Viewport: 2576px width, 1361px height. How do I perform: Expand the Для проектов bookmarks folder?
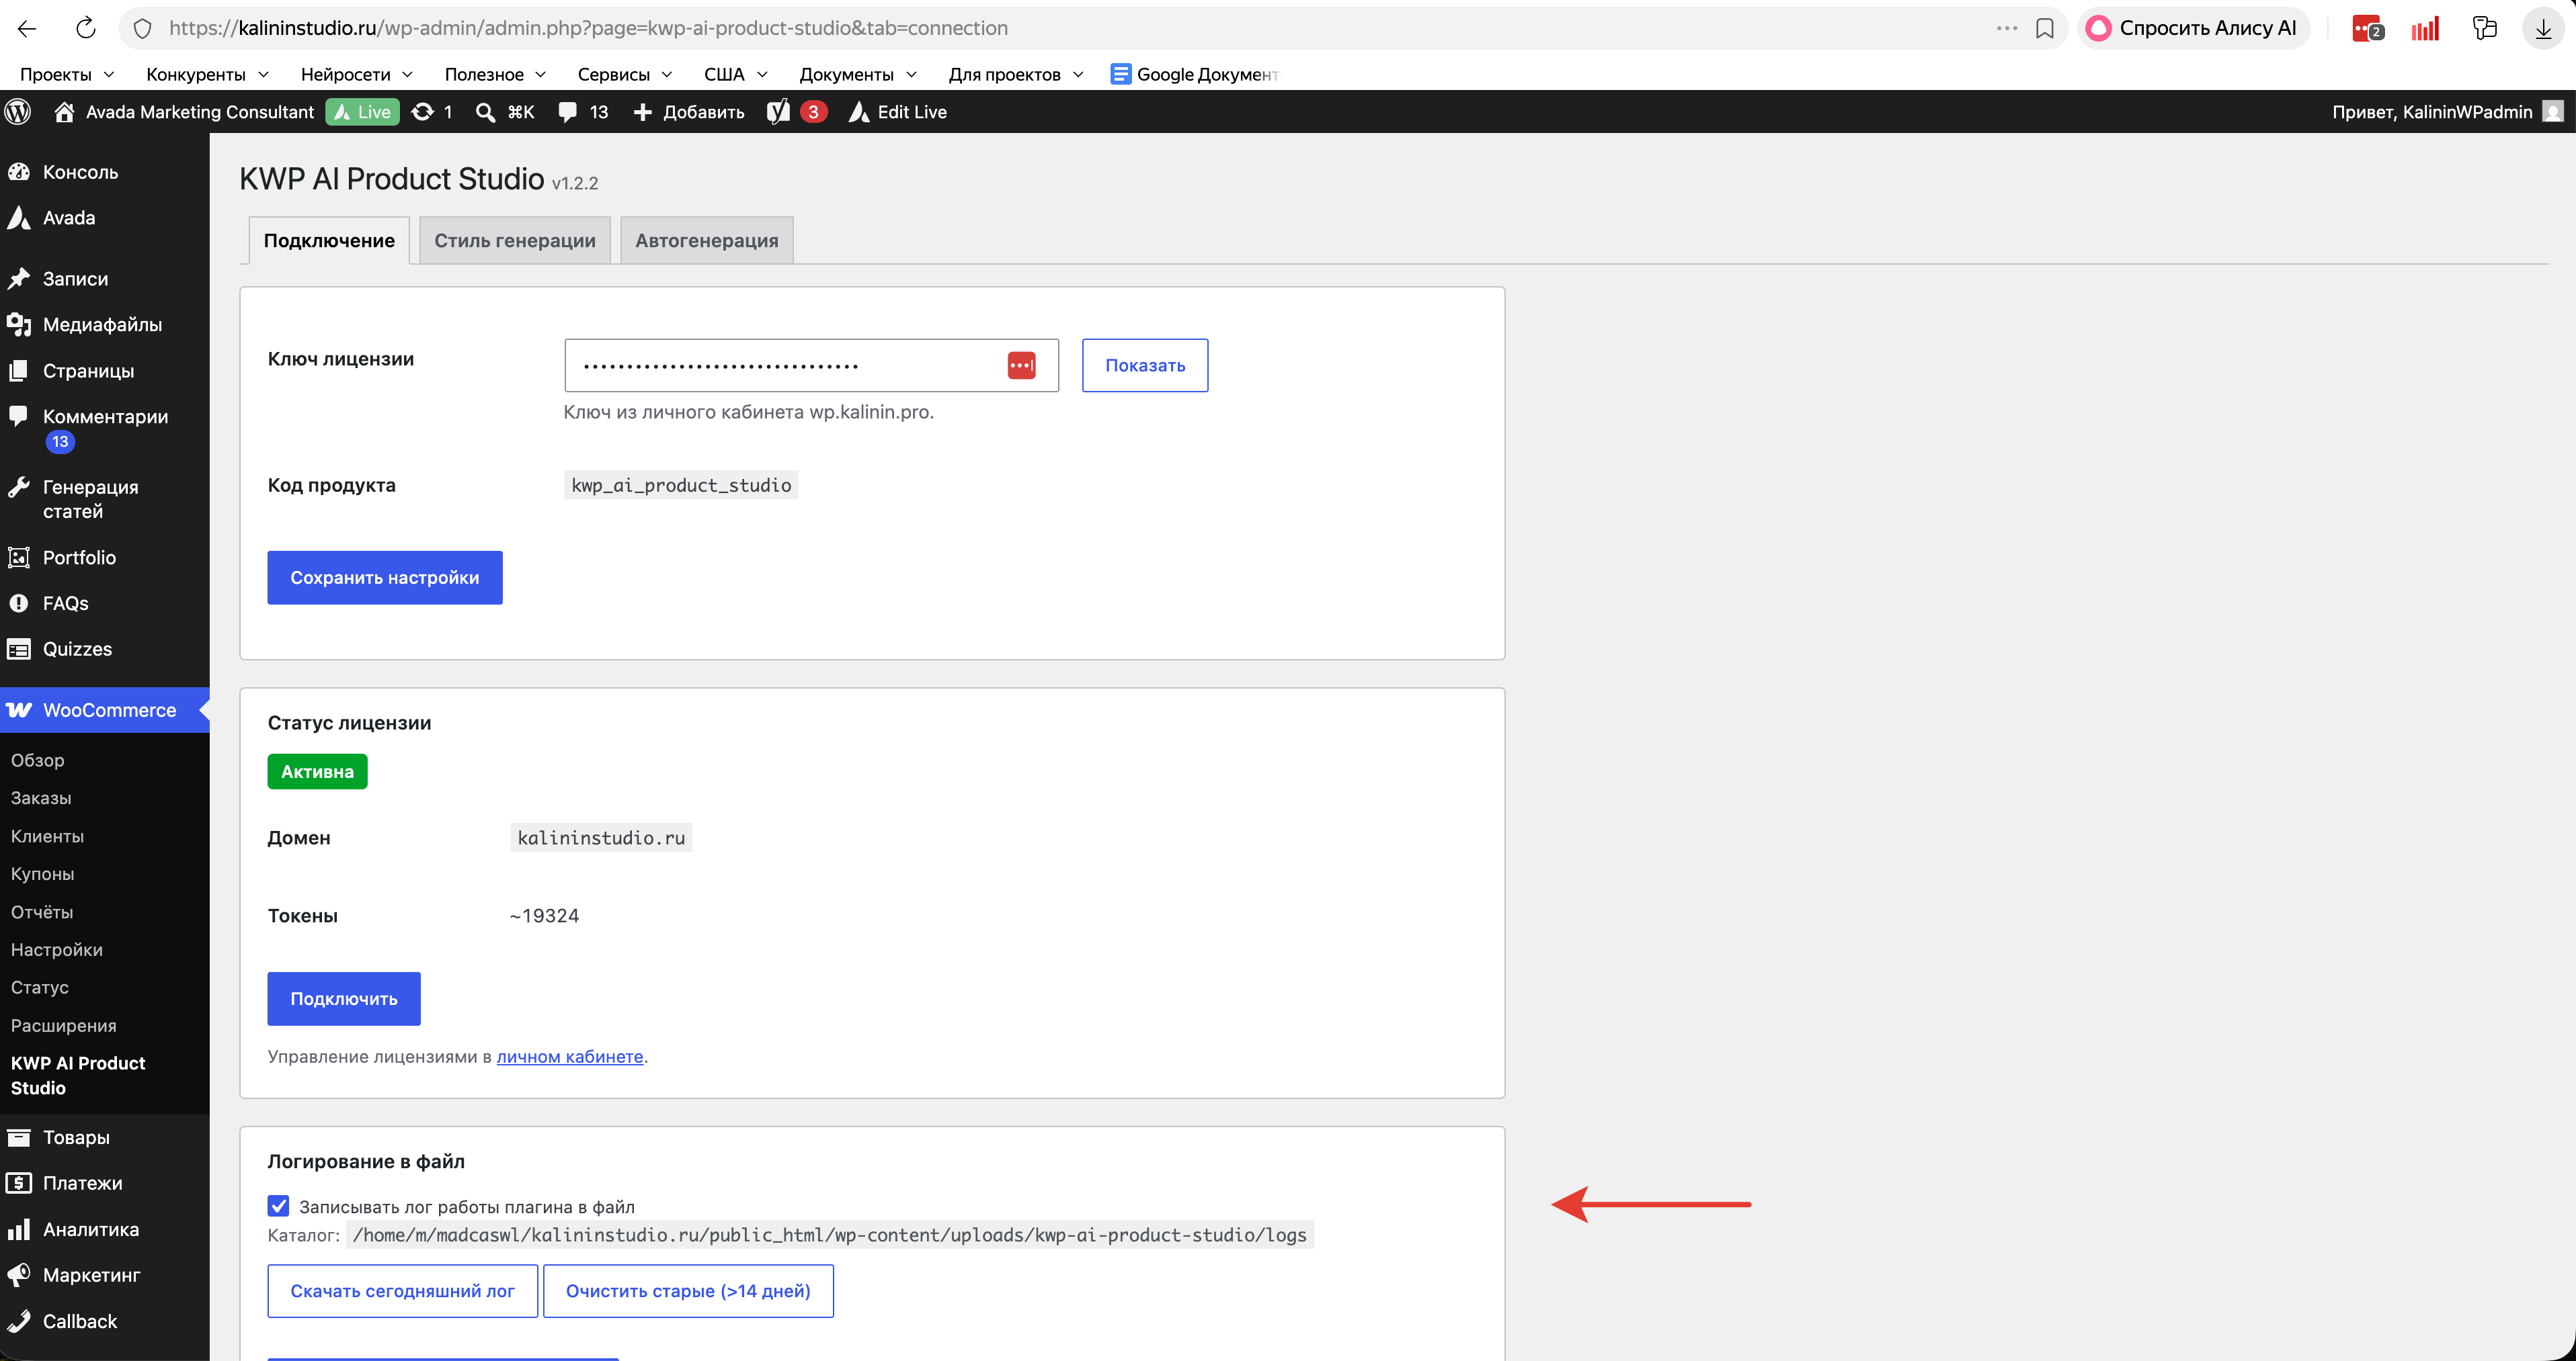1016,74
